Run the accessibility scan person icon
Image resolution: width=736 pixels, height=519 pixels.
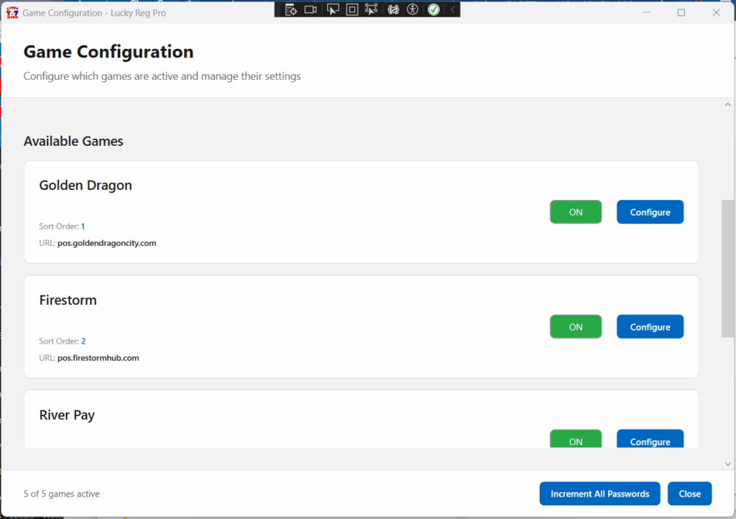(x=413, y=9)
